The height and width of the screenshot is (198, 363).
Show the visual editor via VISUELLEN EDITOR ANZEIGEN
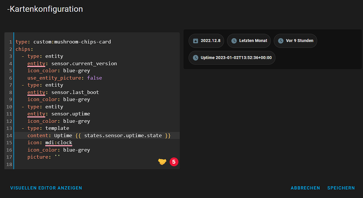pyautogui.click(x=46, y=188)
